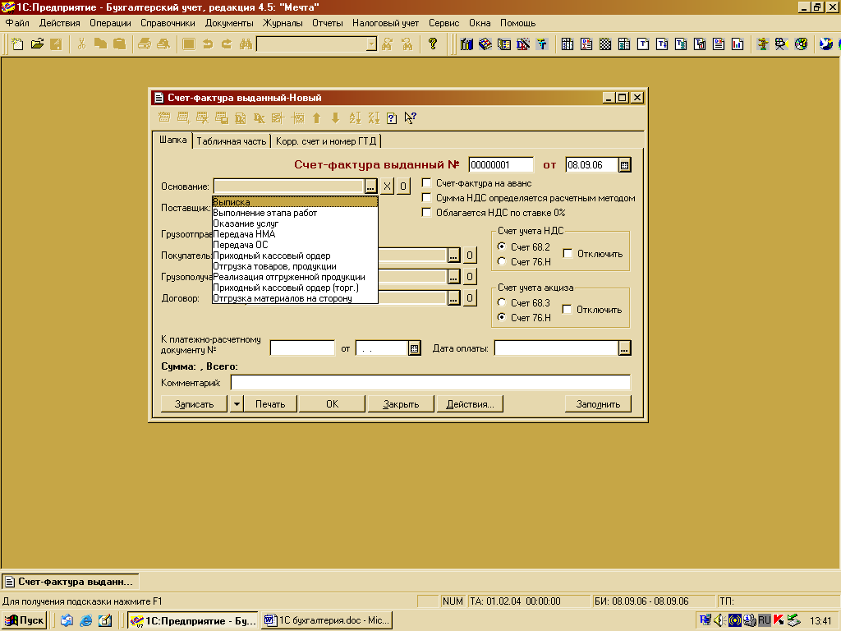
Task: Click the yellow journal grid icon
Action: (x=504, y=44)
